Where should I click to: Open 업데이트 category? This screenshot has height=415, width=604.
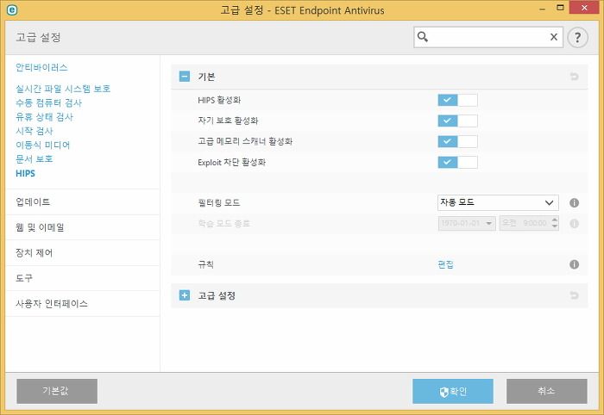83,201
